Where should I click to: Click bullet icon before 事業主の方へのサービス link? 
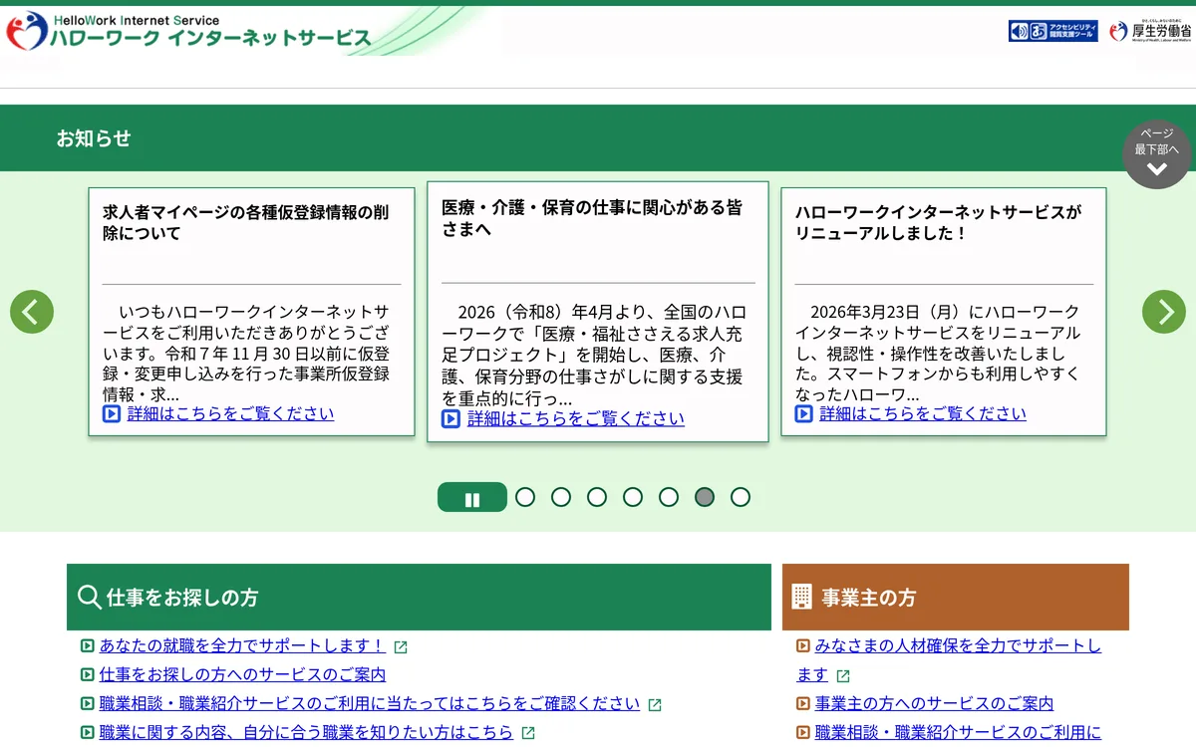[803, 704]
